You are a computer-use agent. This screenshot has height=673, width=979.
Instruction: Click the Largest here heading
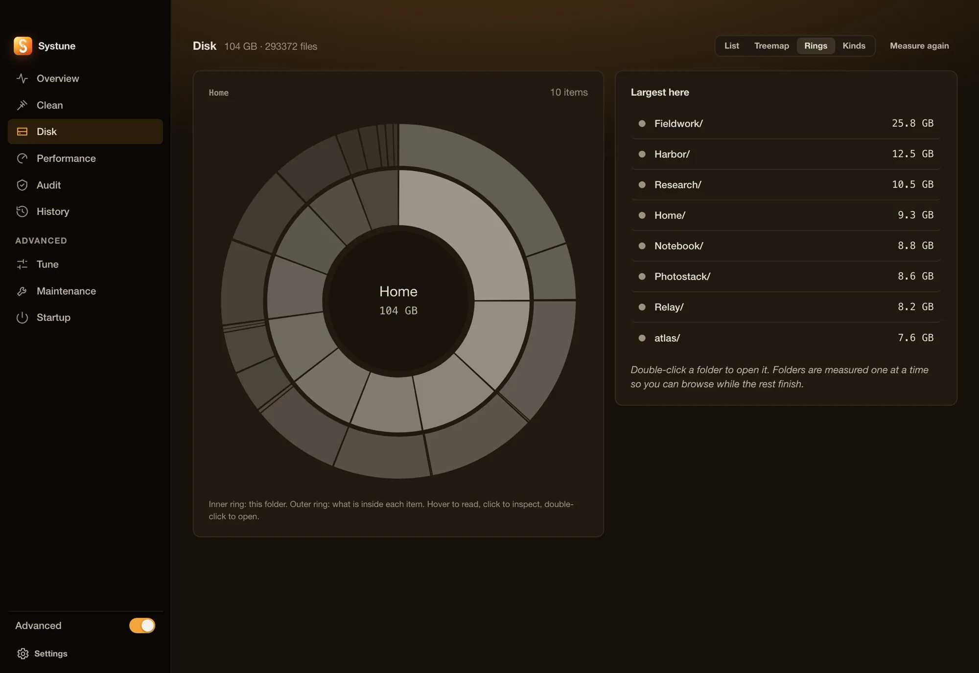pyautogui.click(x=659, y=92)
